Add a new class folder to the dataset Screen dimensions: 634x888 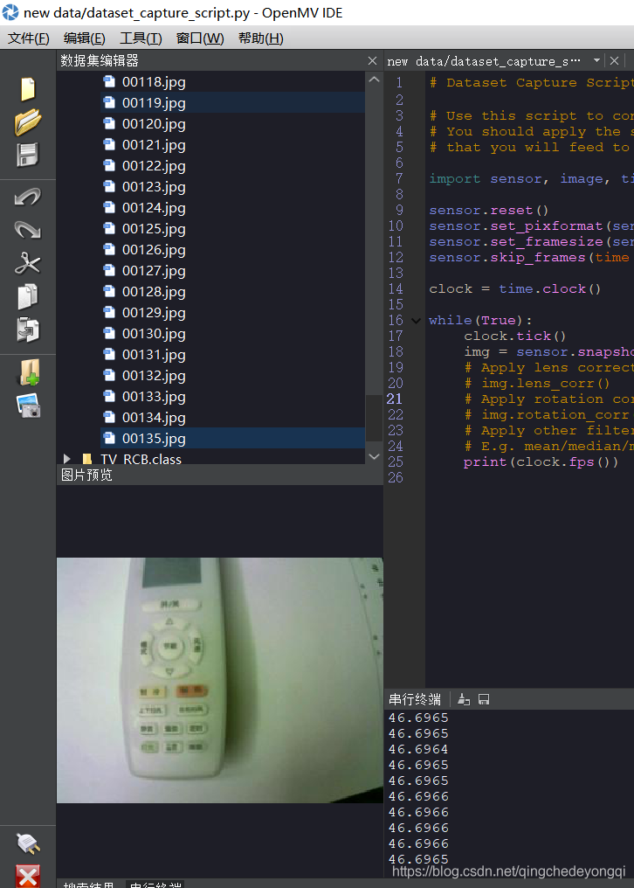[28, 372]
